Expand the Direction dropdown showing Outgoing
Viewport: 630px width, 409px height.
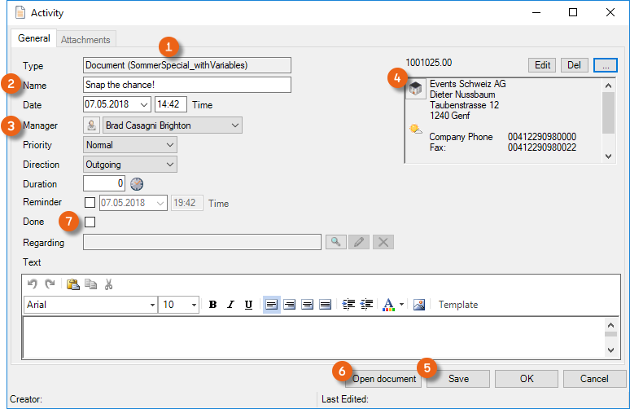tap(169, 165)
